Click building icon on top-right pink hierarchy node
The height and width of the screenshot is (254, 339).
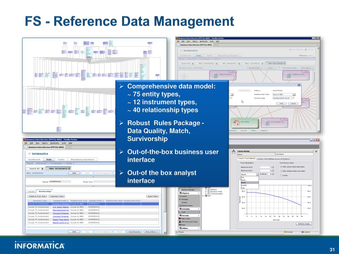coord(288,76)
